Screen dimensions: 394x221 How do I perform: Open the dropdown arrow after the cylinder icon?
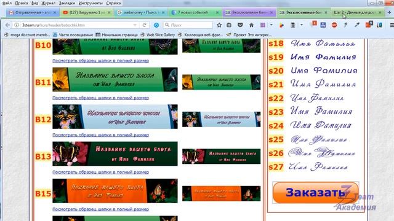301,25
